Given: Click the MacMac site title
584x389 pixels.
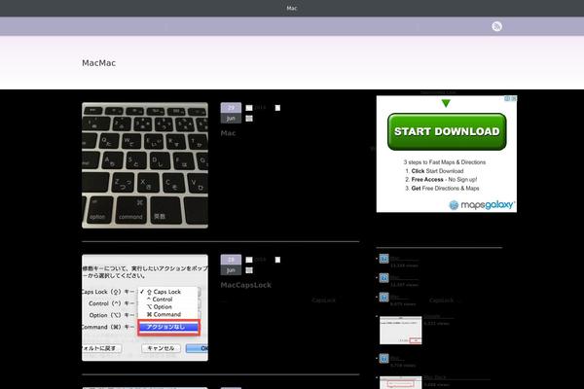Looking at the screenshot, I should (98, 63).
